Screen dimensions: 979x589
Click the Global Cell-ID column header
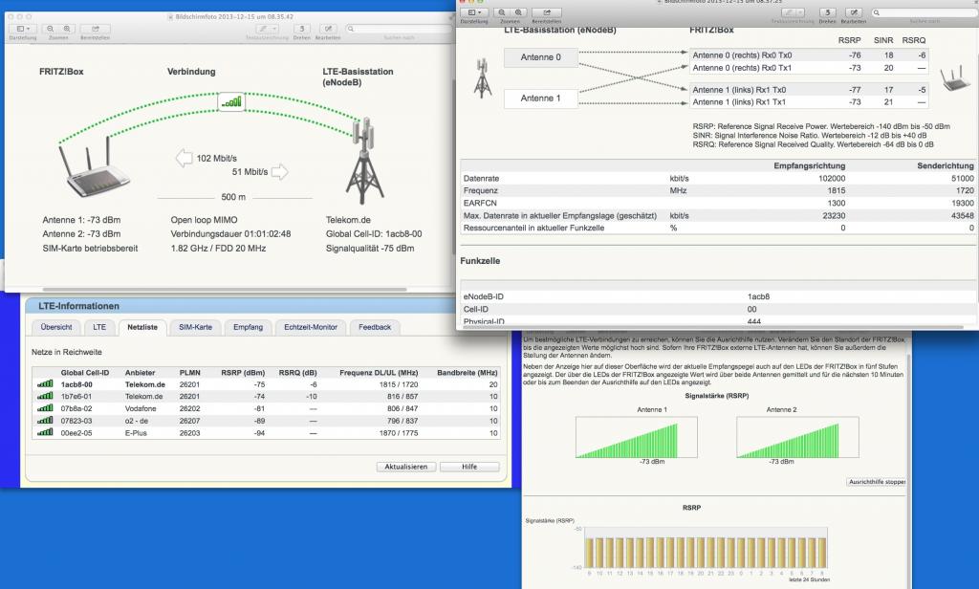point(85,373)
